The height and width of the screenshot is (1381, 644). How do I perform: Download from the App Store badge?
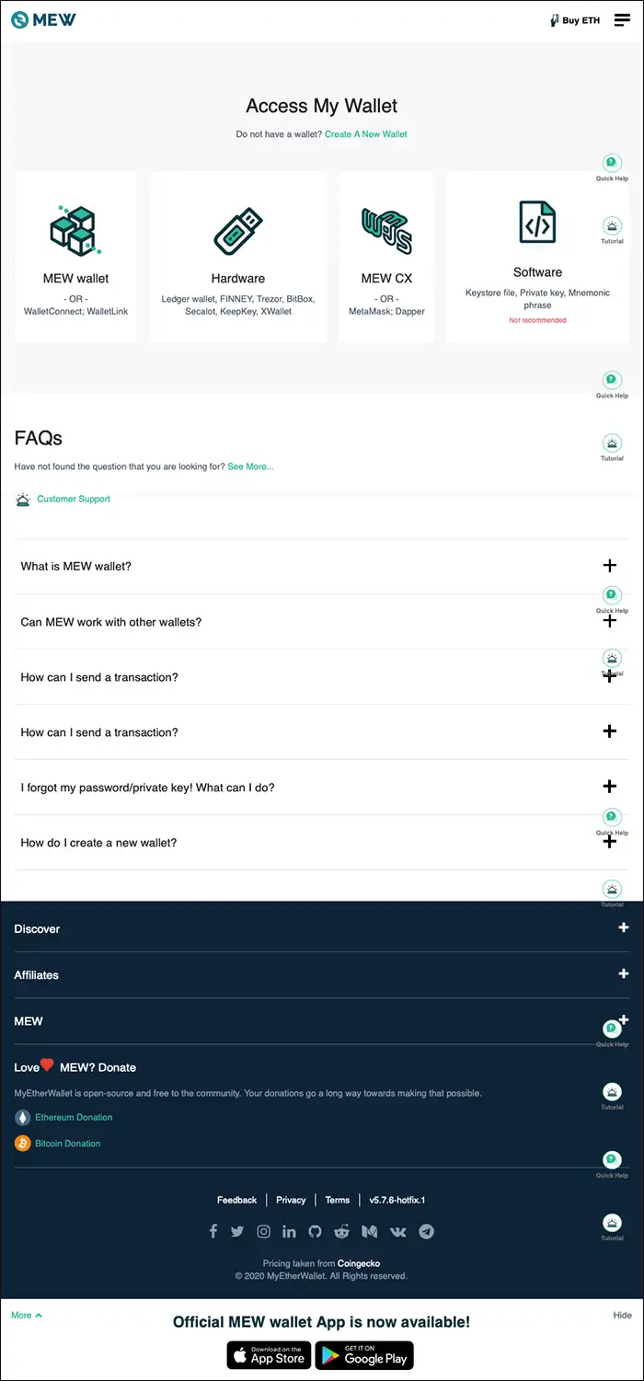coord(269,1355)
